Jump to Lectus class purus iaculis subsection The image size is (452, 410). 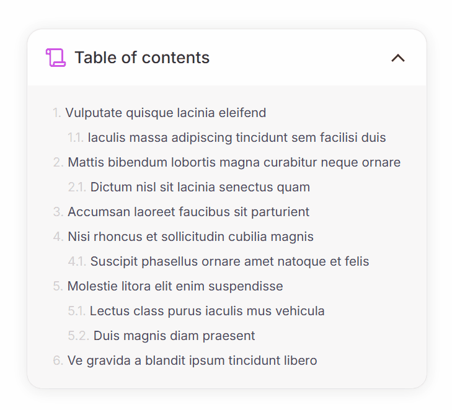pyautogui.click(x=207, y=311)
